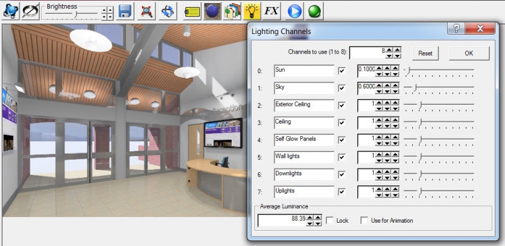Increase Channels to use stepper value
The width and height of the screenshot is (505, 246).
click(x=389, y=50)
